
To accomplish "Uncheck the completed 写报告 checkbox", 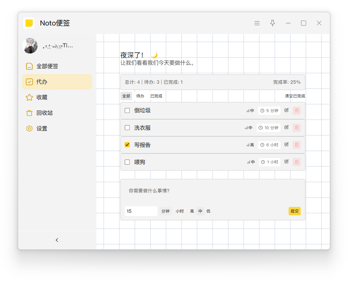I will 127,145.
